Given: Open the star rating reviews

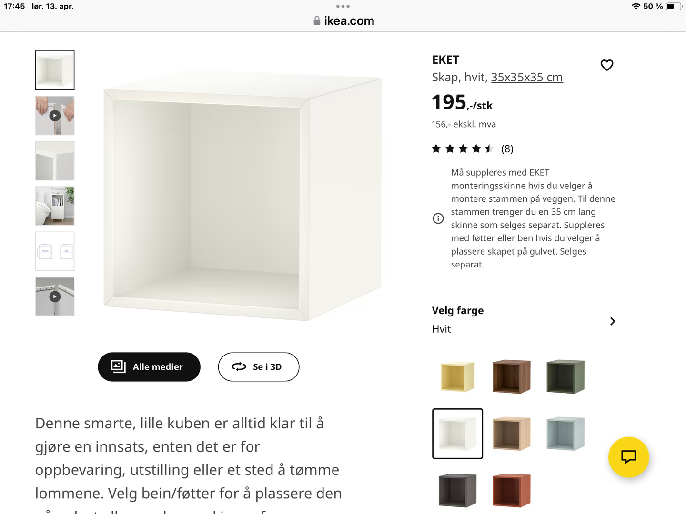Looking at the screenshot, I should click(472, 149).
